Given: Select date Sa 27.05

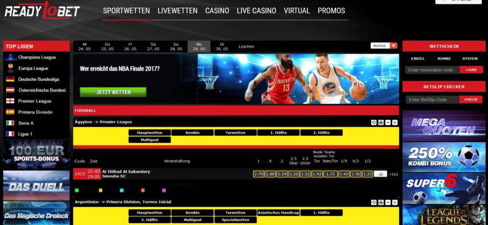Looking at the screenshot, I should [153, 47].
